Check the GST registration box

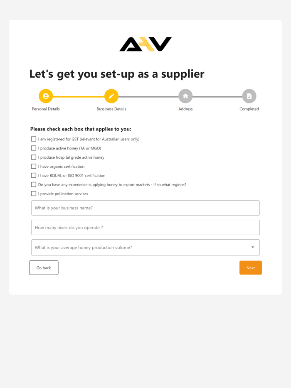point(34,139)
